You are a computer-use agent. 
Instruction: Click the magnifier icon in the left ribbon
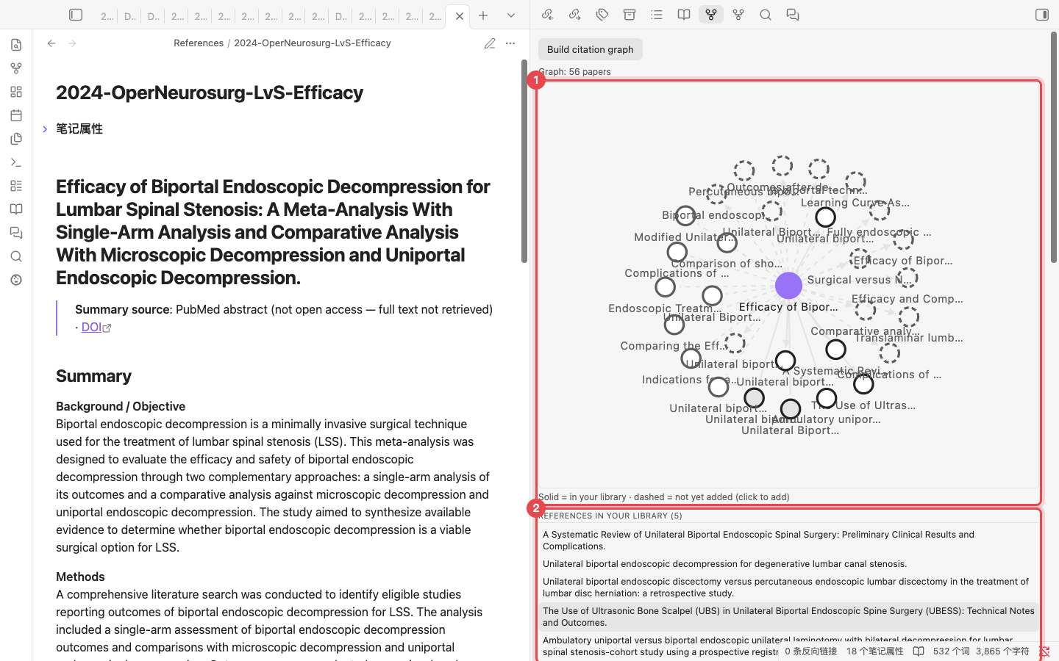point(16,256)
